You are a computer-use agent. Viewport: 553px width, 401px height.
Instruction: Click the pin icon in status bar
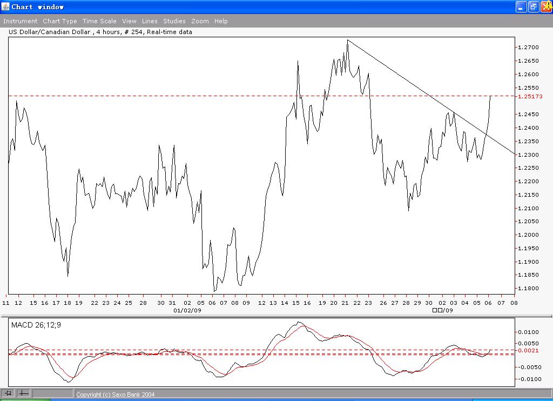click(8, 393)
